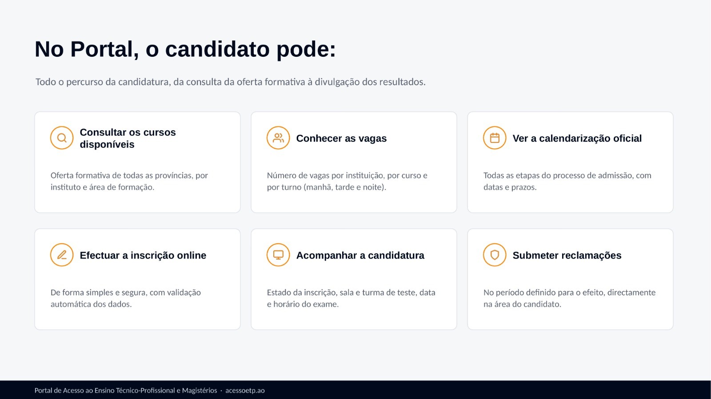Select the Submeter reclamações card title

[x=567, y=255]
